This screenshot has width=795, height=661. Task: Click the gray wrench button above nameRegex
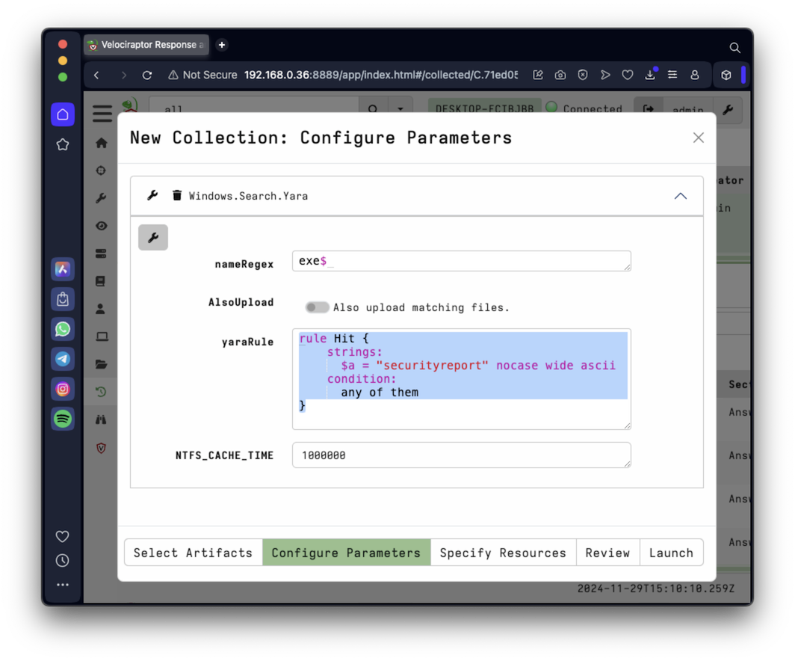coord(153,238)
